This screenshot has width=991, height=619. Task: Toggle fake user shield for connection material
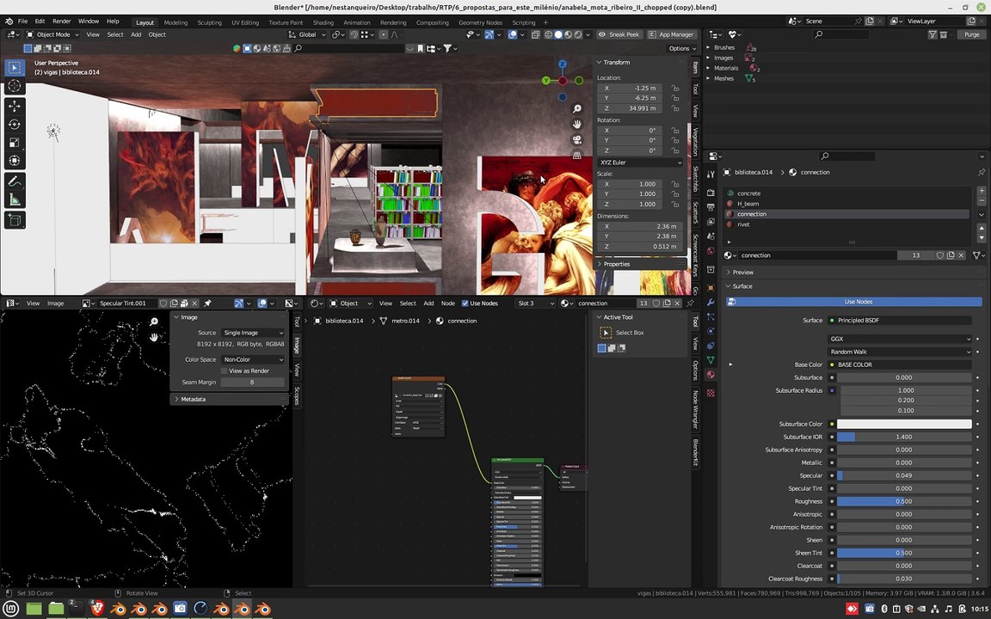click(x=939, y=255)
